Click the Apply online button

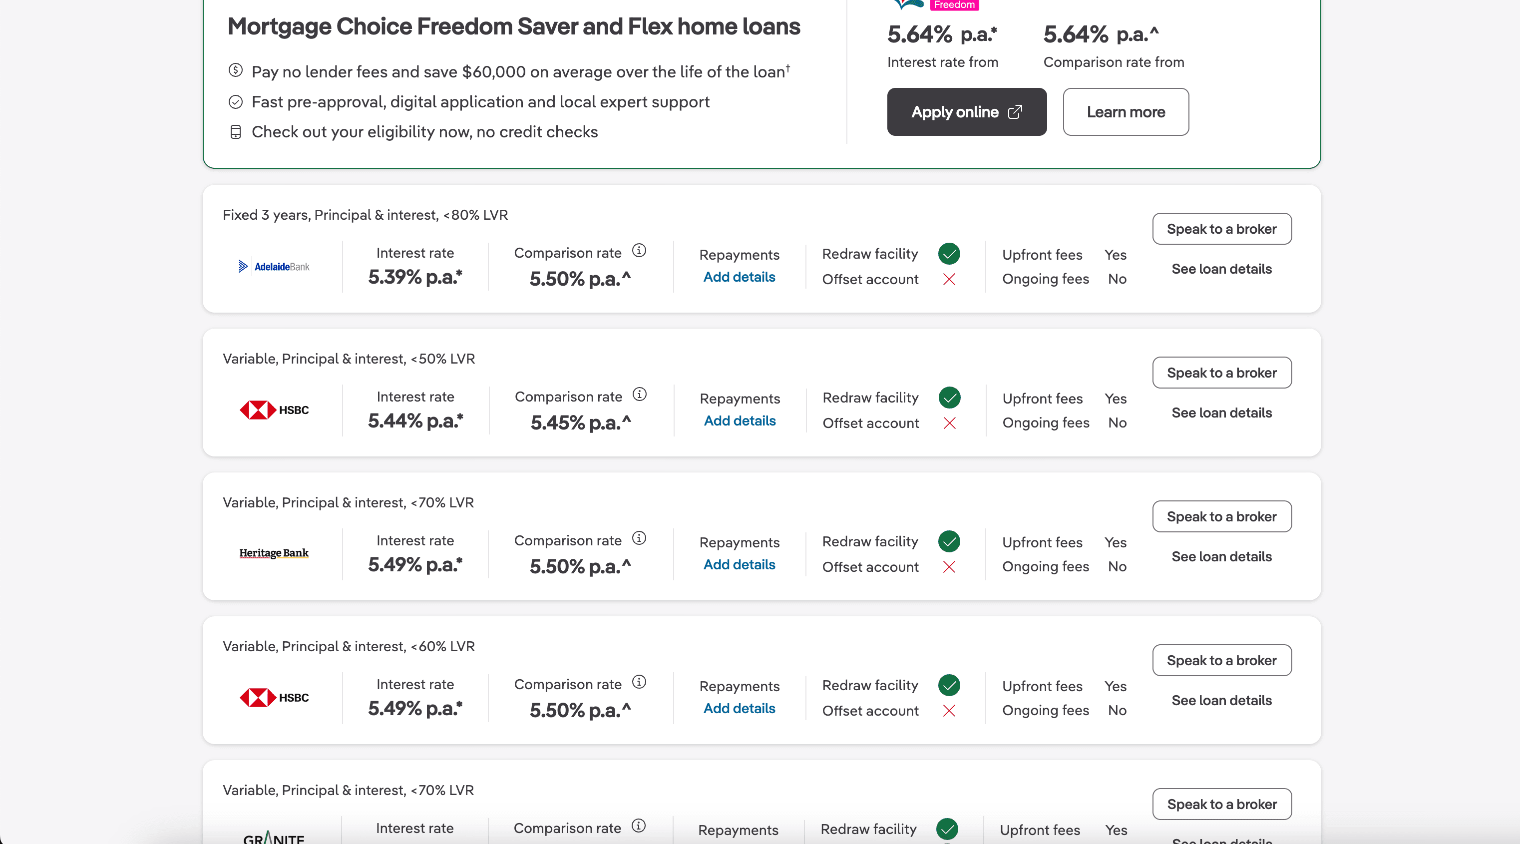point(966,111)
